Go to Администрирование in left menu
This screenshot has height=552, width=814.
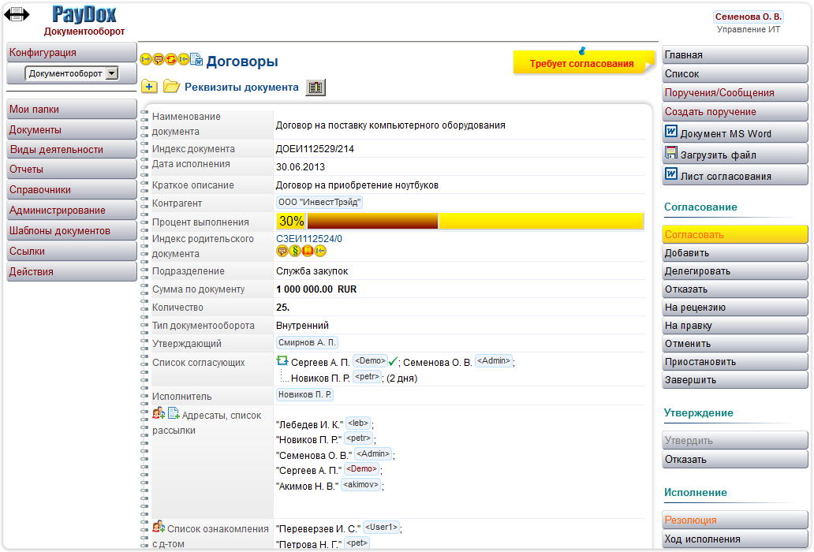point(71,211)
